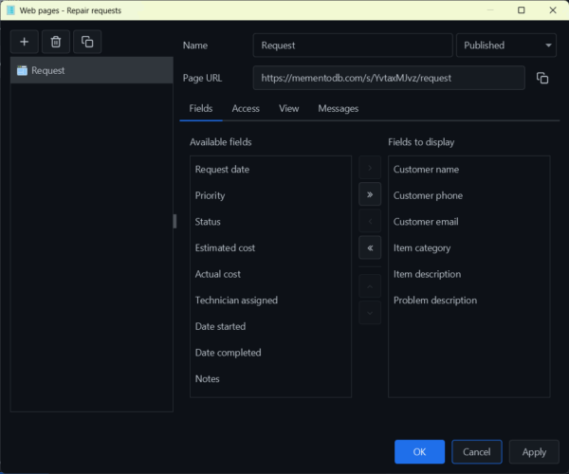The image size is (569, 474).
Task: Click the panel splitter handle
Action: pos(174,221)
